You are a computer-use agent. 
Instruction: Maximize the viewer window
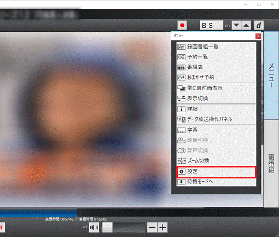click(259, 4)
